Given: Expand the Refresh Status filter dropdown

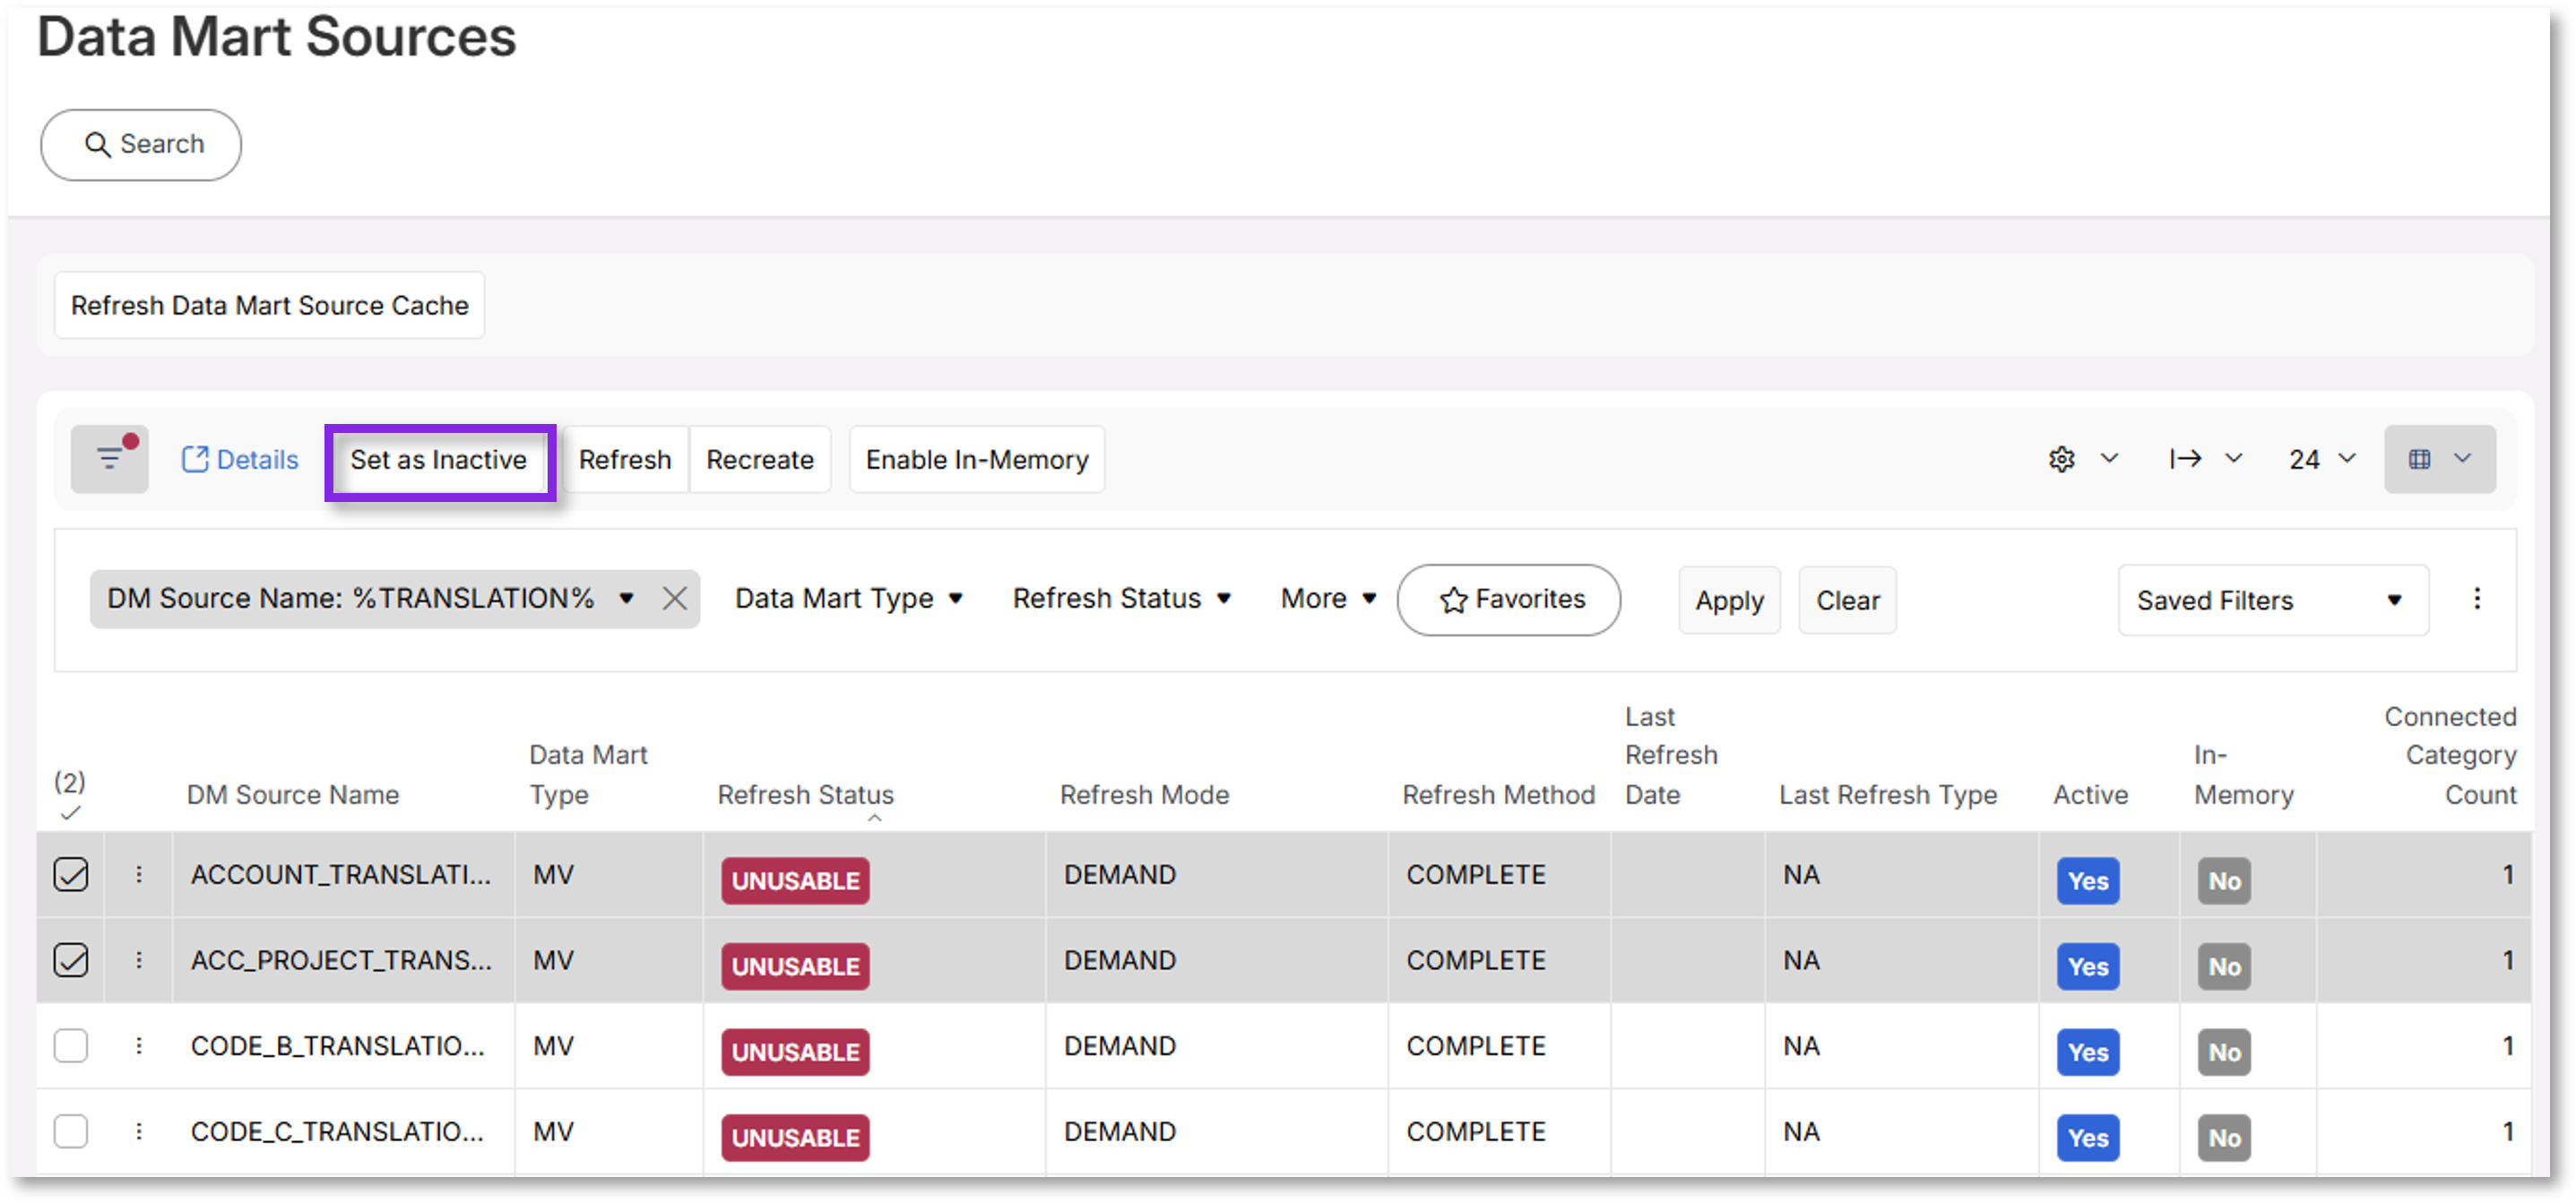Looking at the screenshot, I should point(1121,599).
